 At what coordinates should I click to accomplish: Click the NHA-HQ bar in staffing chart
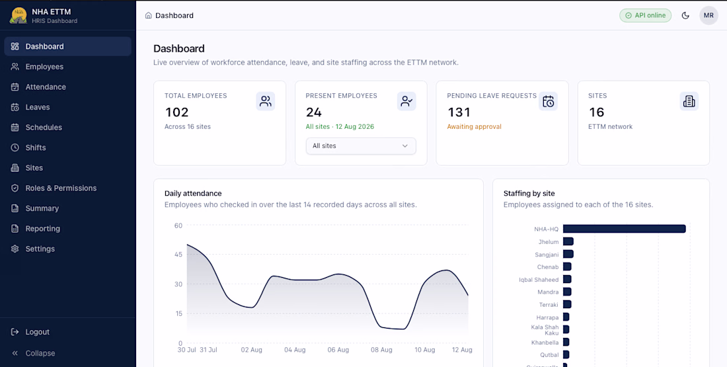624,229
